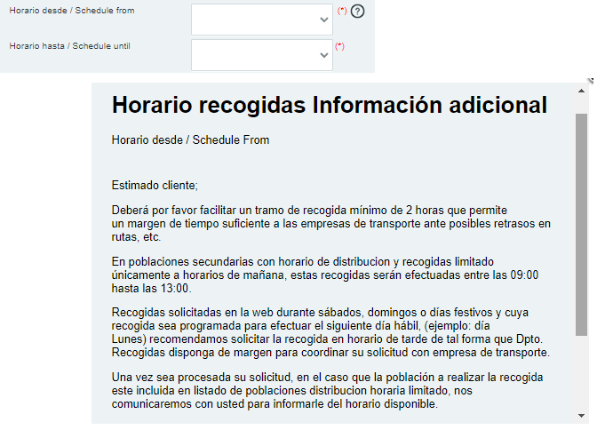Viewport: 605px width, 430px height.
Task: Click the paragraph starting 'En poblaciones secundarias'
Action: click(x=324, y=275)
